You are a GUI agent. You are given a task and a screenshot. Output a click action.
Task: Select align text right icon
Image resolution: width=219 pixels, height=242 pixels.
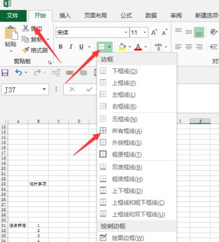coord(199,47)
